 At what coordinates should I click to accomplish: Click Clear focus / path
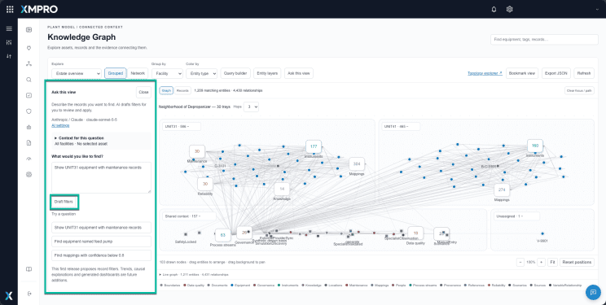click(579, 91)
